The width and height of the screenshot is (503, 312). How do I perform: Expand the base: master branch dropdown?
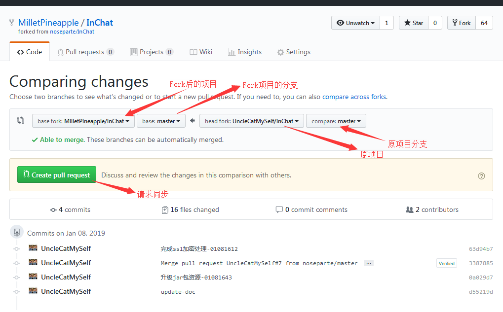pyautogui.click(x=161, y=121)
